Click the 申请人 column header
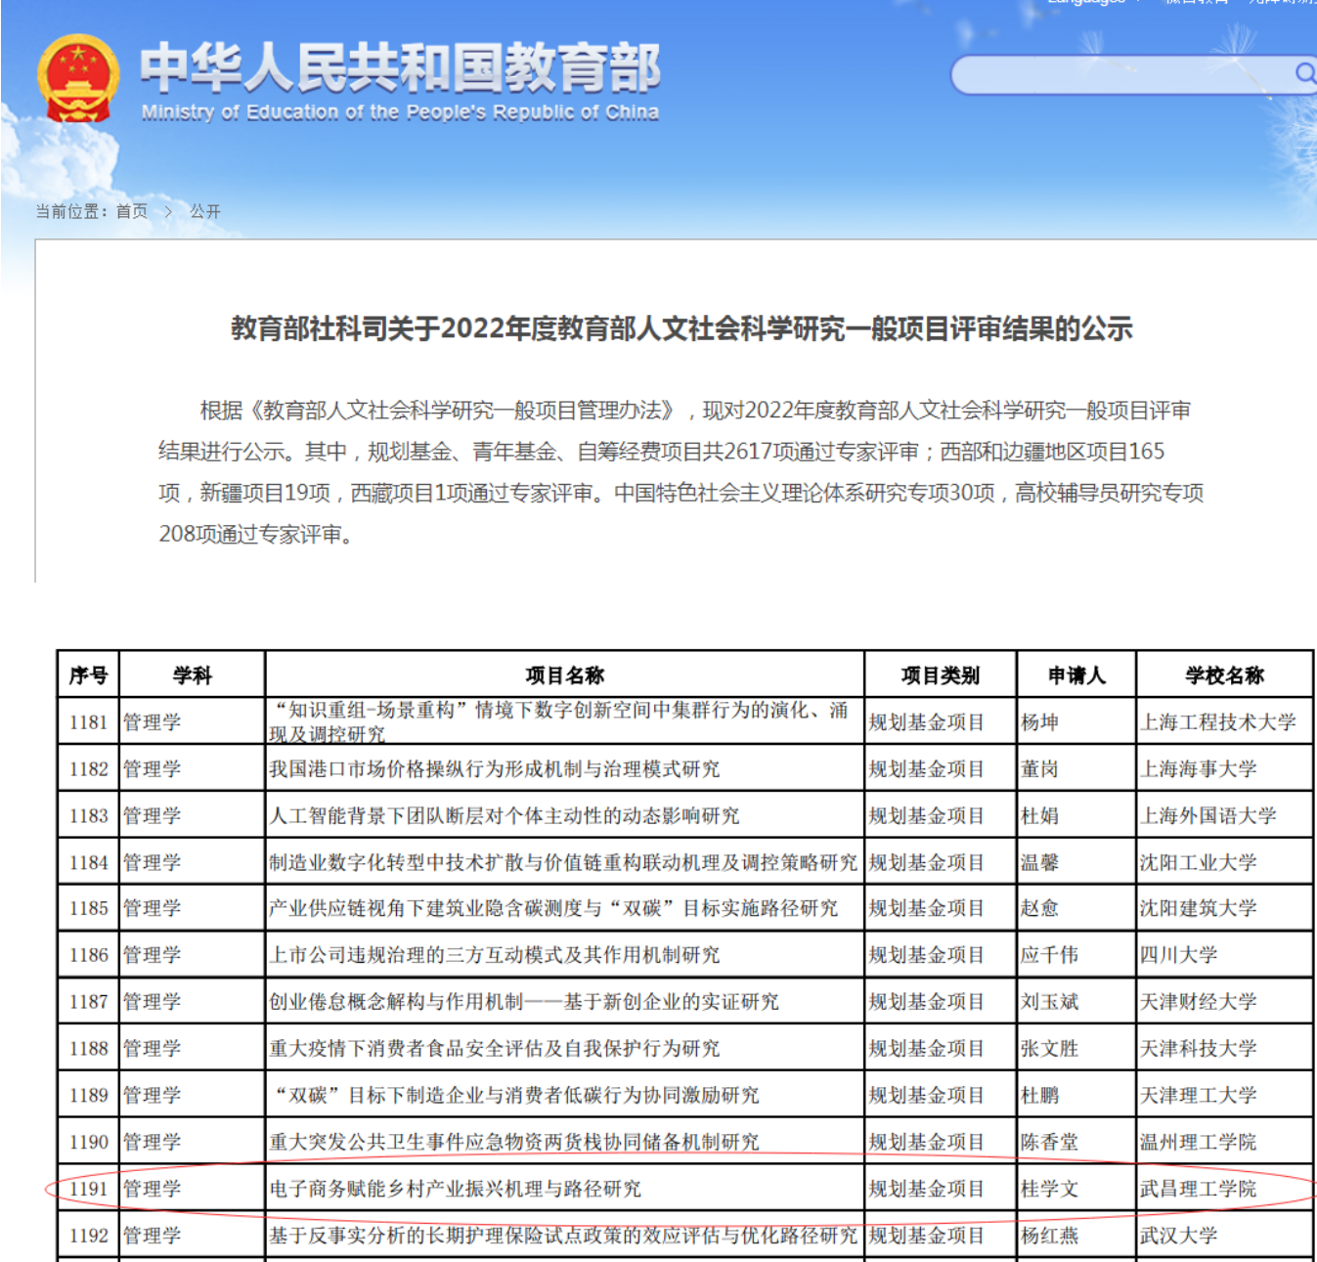Screen dimensions: 1317x1262 click(1076, 675)
